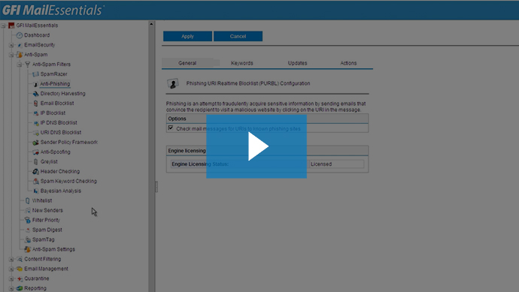Image resolution: width=519 pixels, height=292 pixels.
Task: Click the Anti-Spoofing icon
Action: (36, 152)
